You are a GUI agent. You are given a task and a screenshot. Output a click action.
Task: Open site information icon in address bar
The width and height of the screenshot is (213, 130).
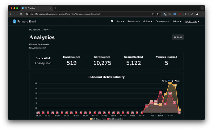pyautogui.click(x=27, y=14)
